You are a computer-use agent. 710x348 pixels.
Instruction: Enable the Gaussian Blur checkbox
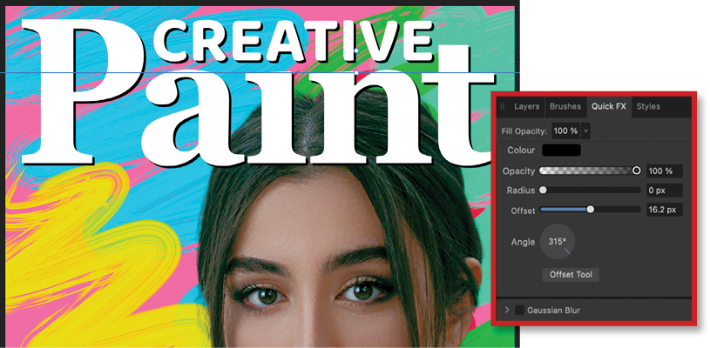pos(519,310)
